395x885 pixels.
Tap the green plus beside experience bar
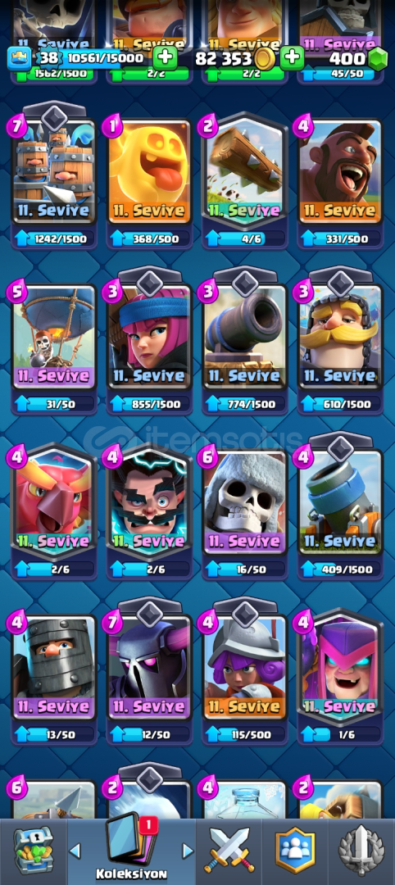[165, 57]
